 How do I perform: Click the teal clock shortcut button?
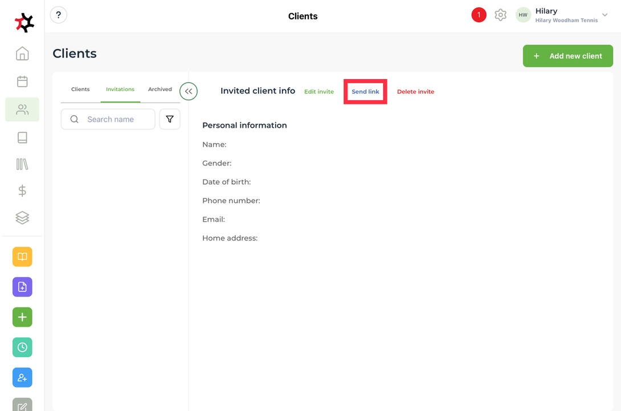pyautogui.click(x=22, y=347)
